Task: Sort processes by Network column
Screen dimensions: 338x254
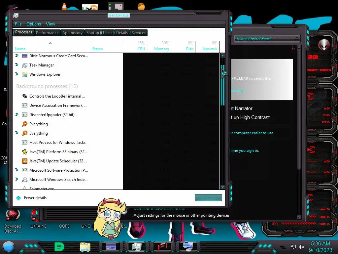Action: (x=208, y=47)
